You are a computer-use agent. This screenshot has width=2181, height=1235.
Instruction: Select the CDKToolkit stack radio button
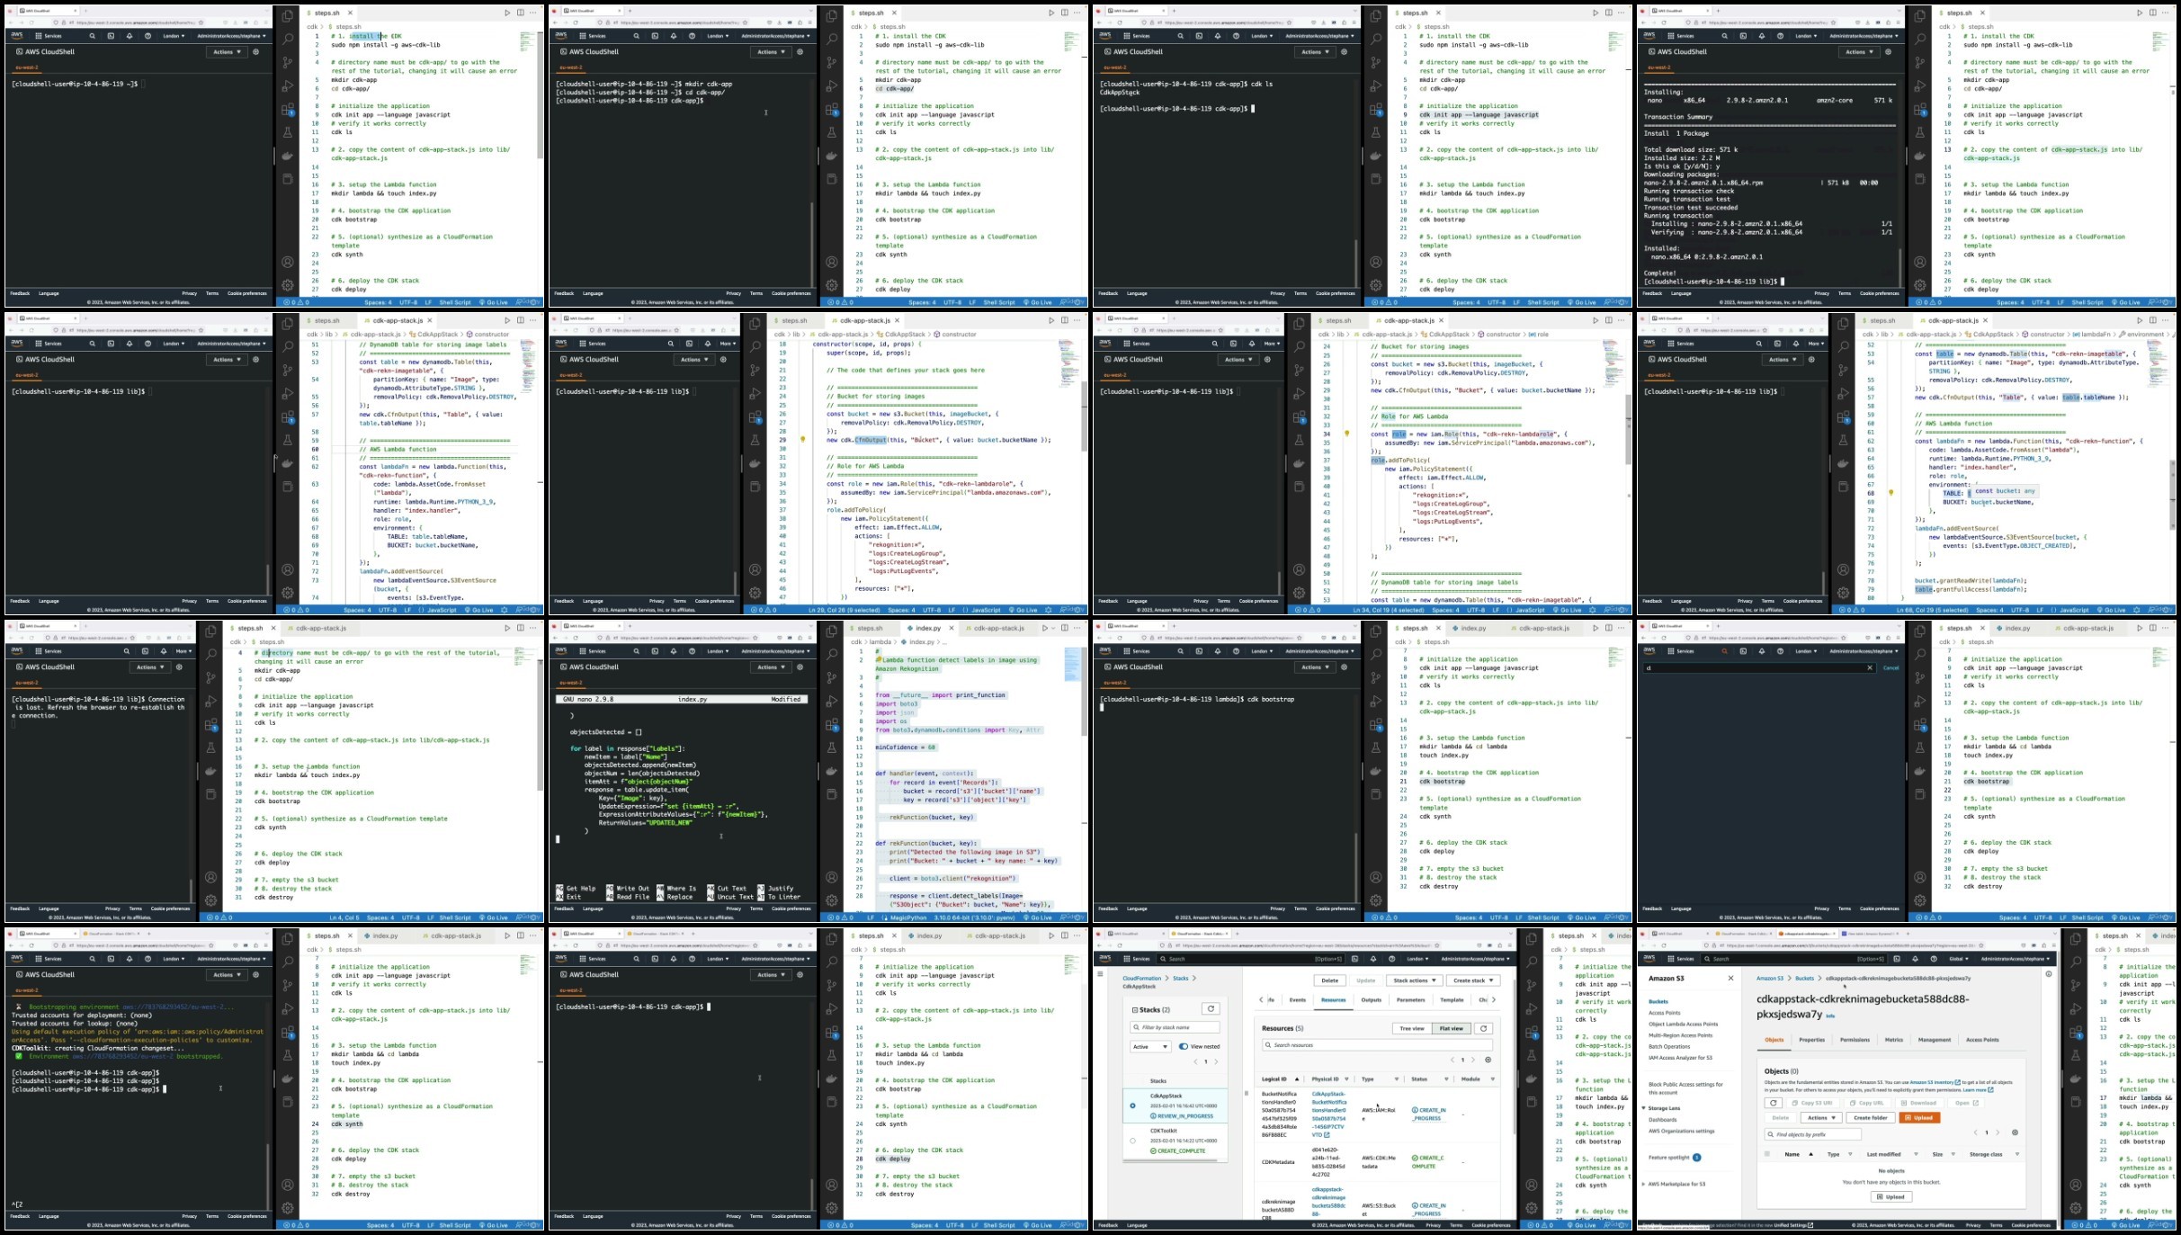[1132, 1141]
